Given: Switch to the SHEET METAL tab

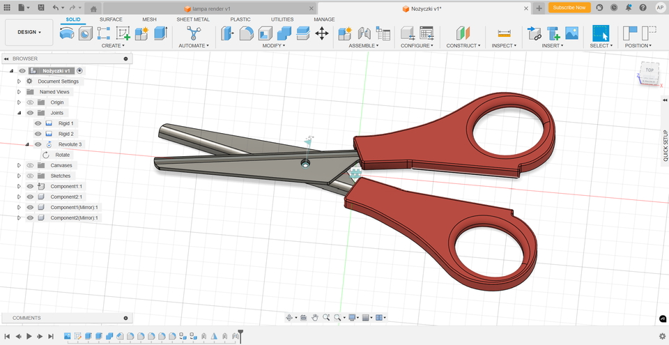Looking at the screenshot, I should point(193,20).
